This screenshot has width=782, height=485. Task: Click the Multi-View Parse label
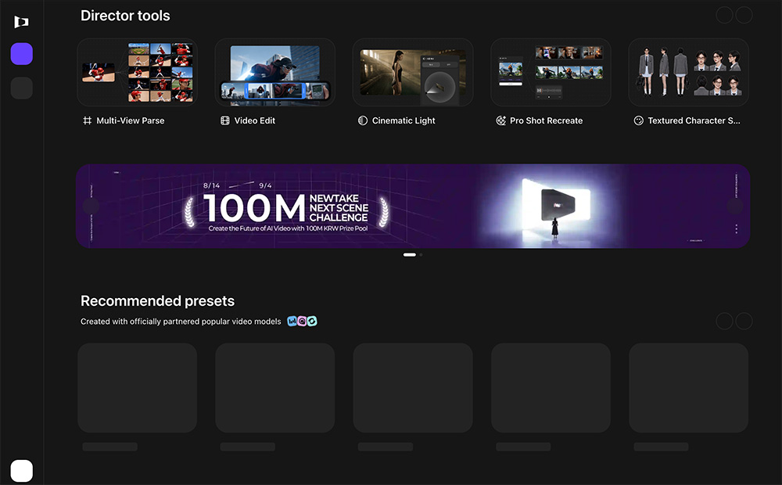[x=130, y=120]
